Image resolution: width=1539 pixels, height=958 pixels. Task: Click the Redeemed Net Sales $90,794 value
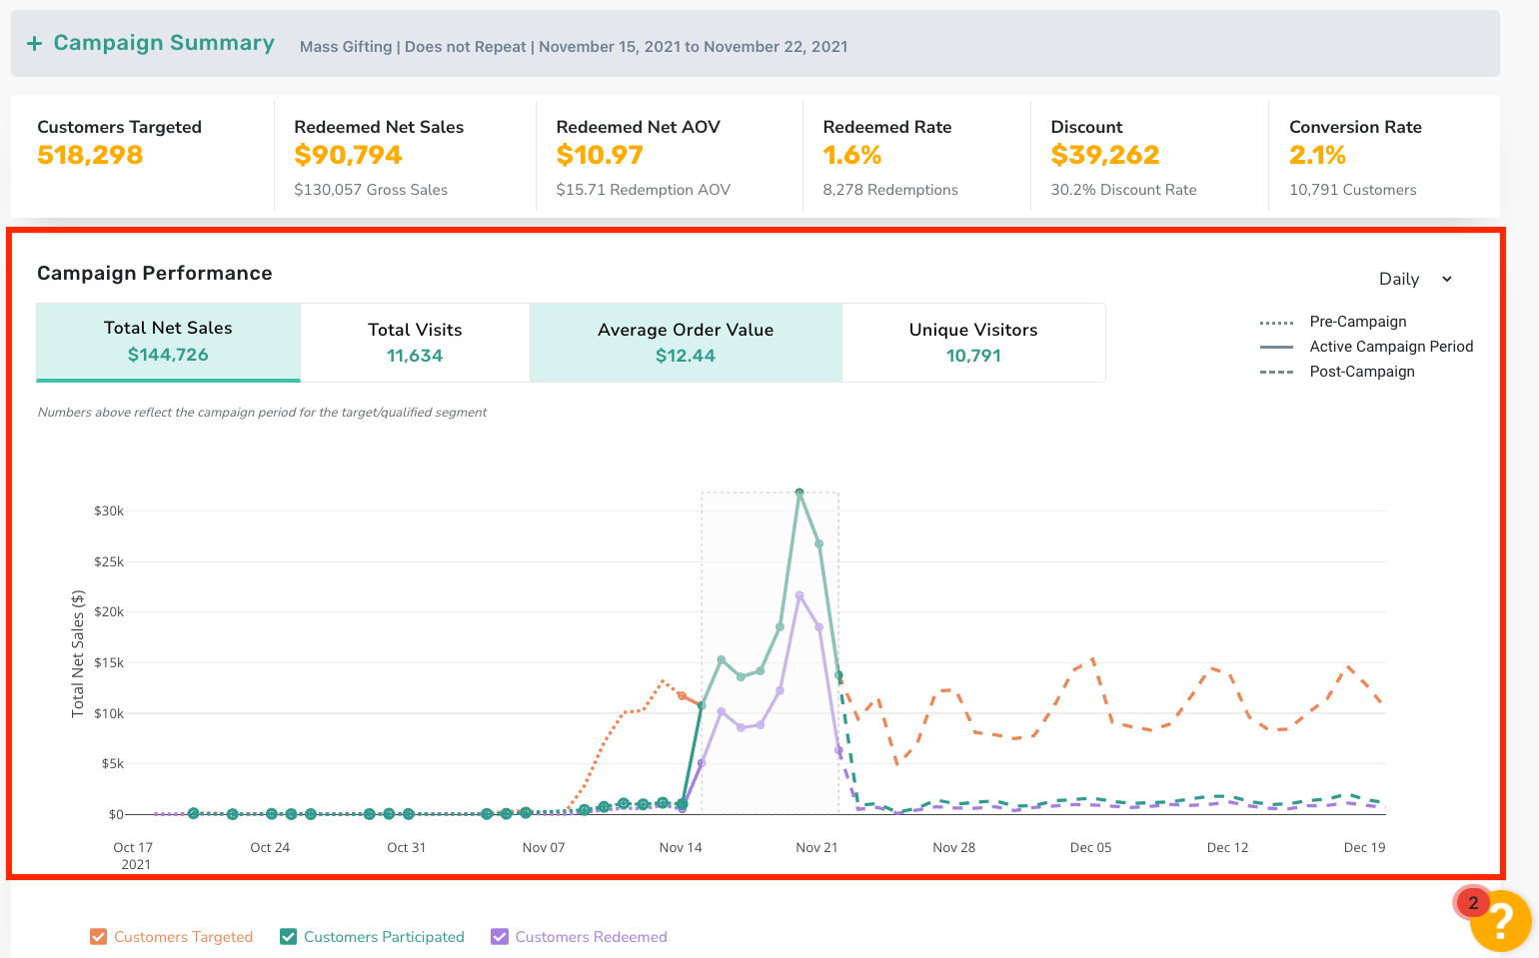[348, 155]
